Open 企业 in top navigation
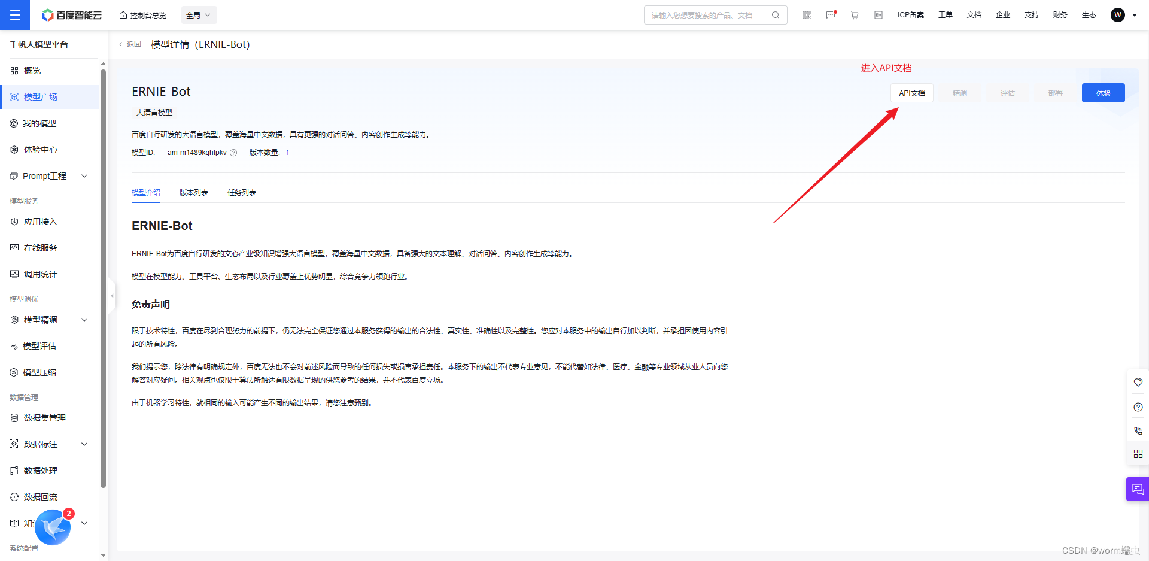The height and width of the screenshot is (561, 1149). (x=1003, y=15)
